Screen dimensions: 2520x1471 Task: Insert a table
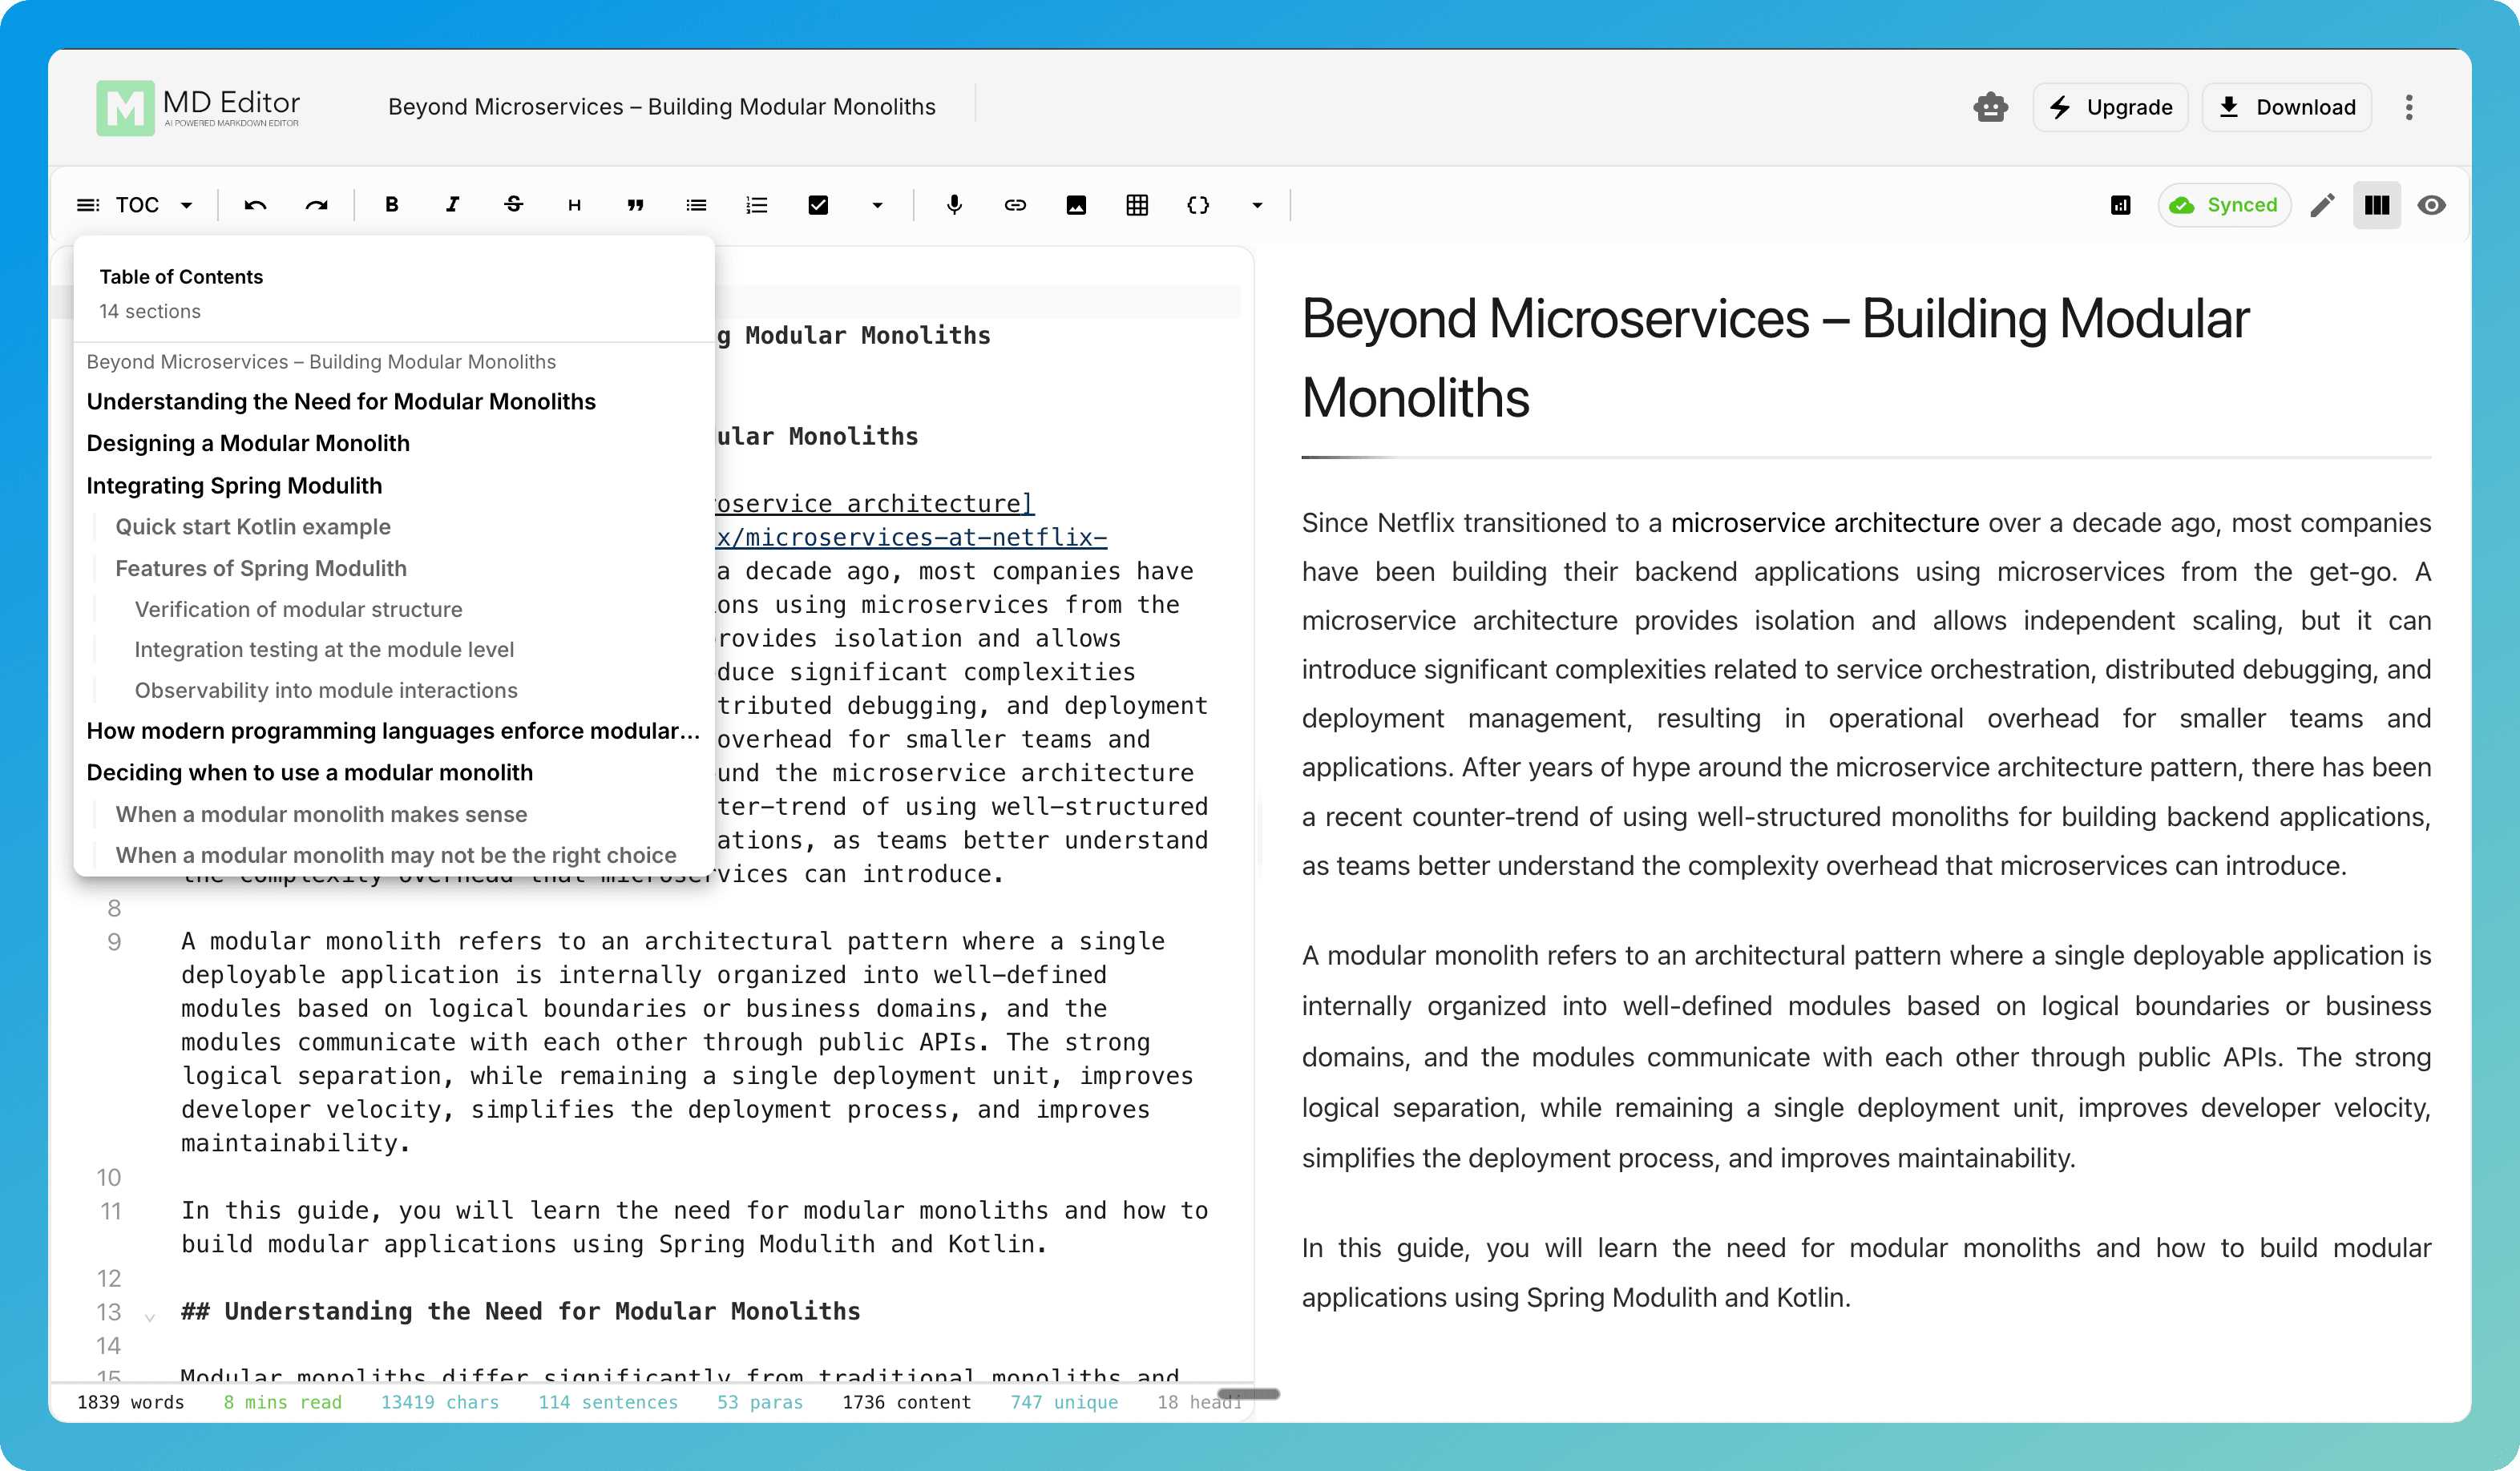(1137, 205)
